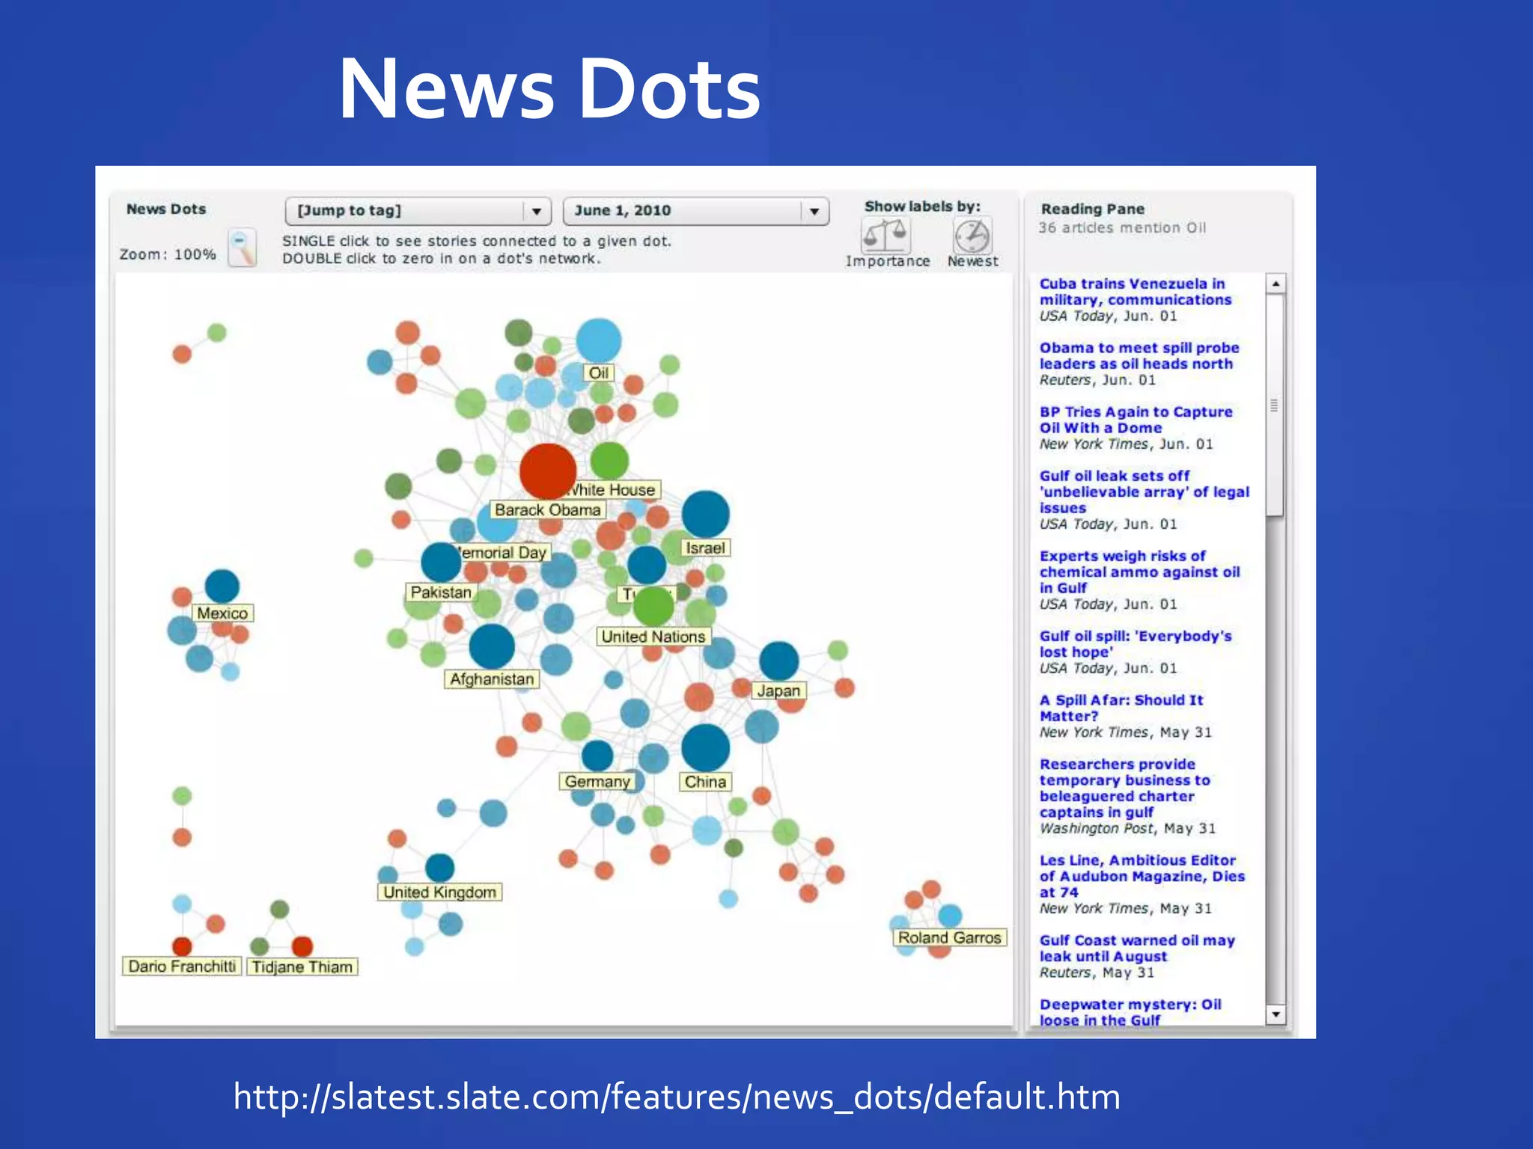Open Obama to meet spill probe leaders article

1139,356
